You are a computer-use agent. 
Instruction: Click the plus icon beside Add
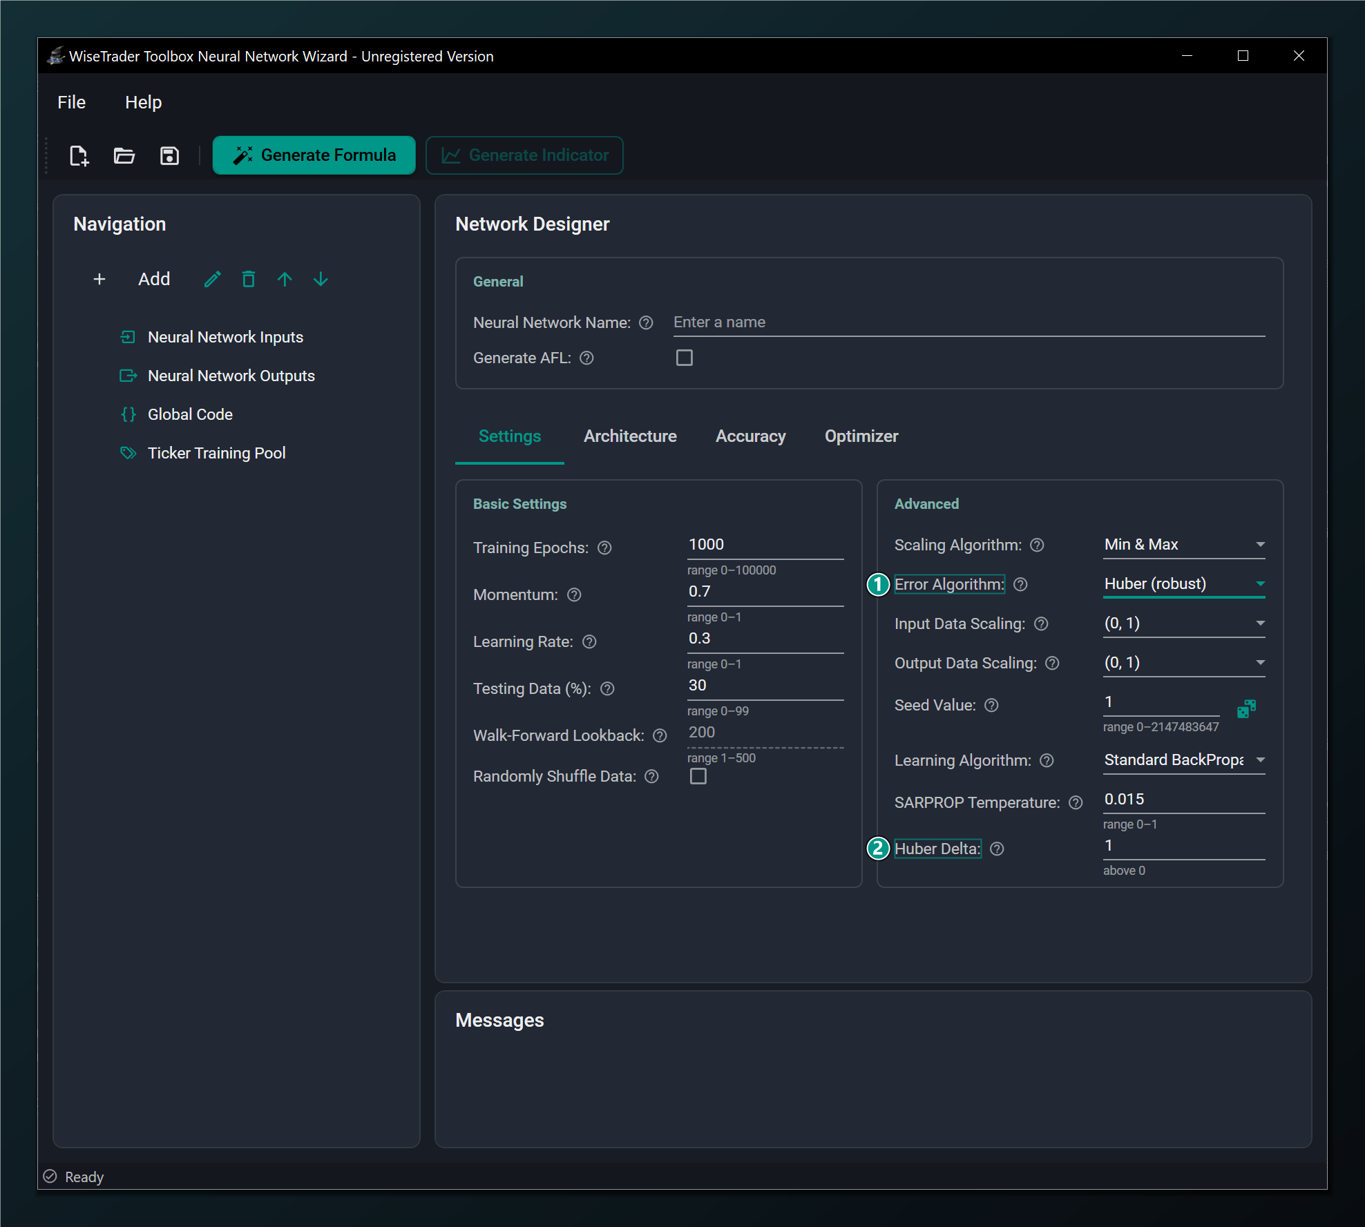pos(99,279)
